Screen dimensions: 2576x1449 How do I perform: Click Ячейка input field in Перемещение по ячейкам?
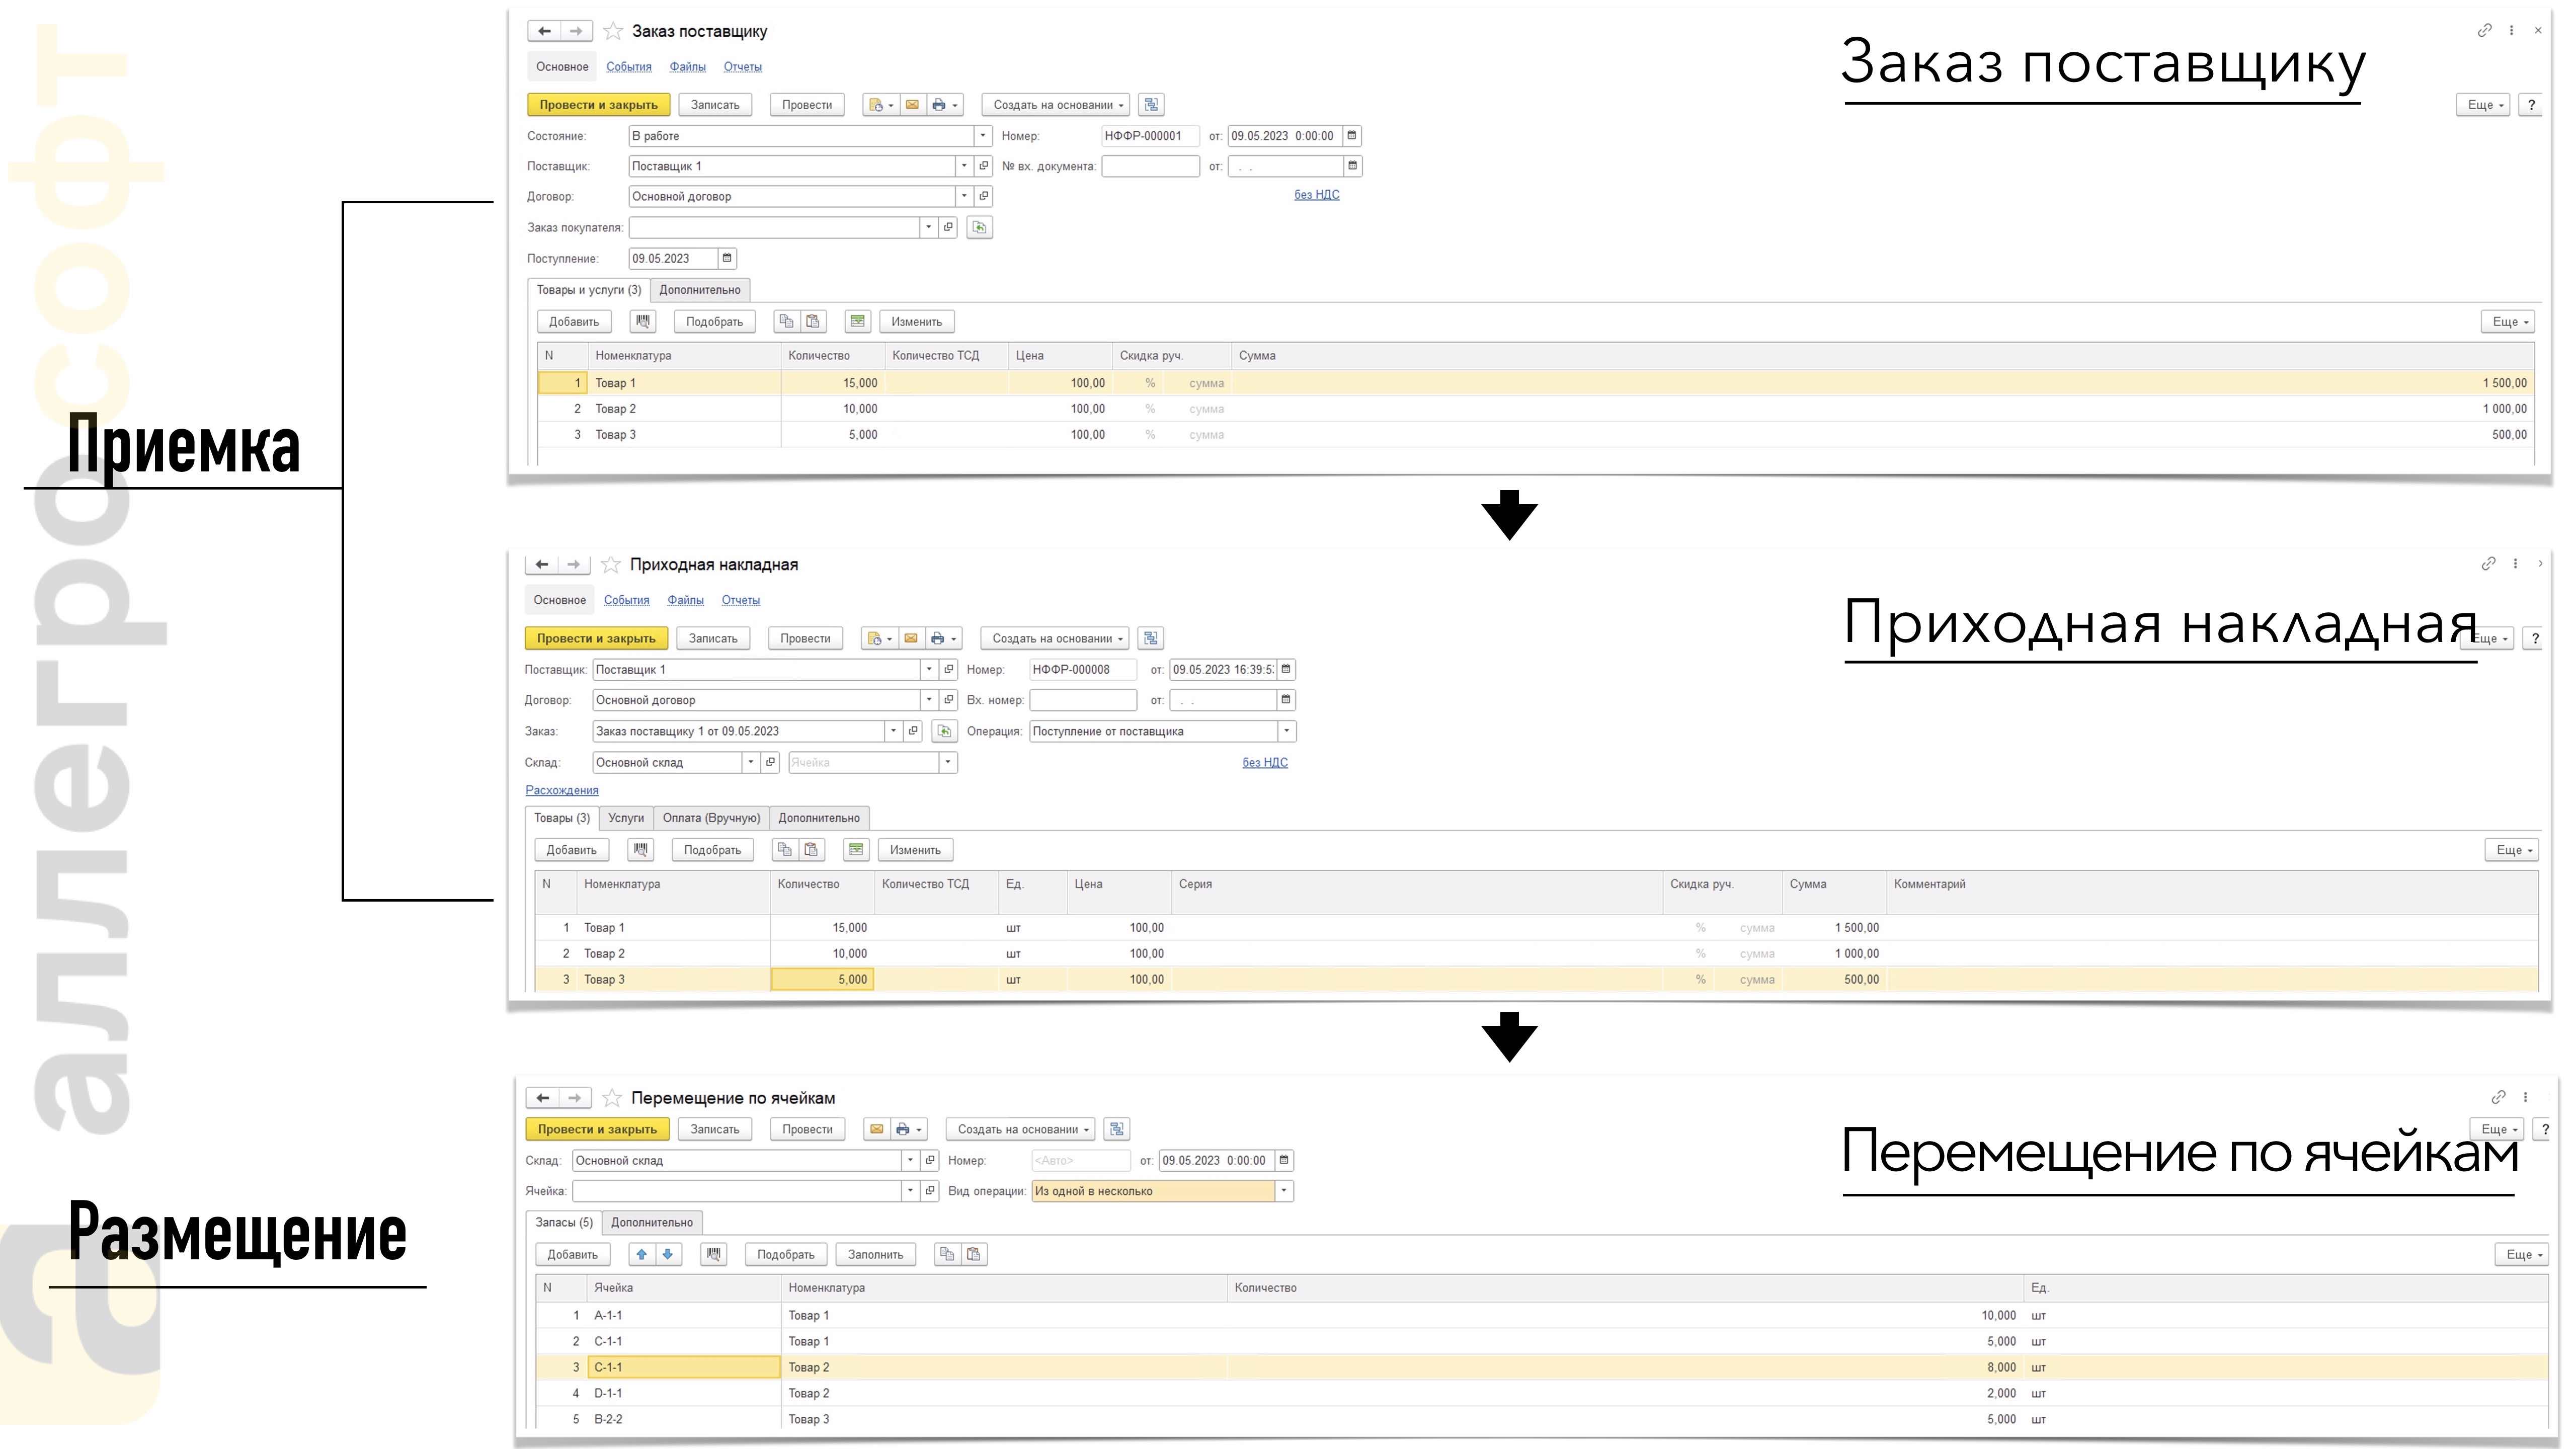pos(737,1192)
